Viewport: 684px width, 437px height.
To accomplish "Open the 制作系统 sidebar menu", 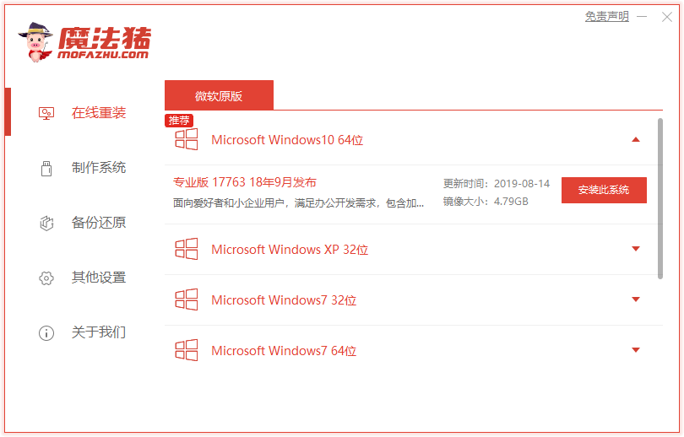I will point(98,168).
